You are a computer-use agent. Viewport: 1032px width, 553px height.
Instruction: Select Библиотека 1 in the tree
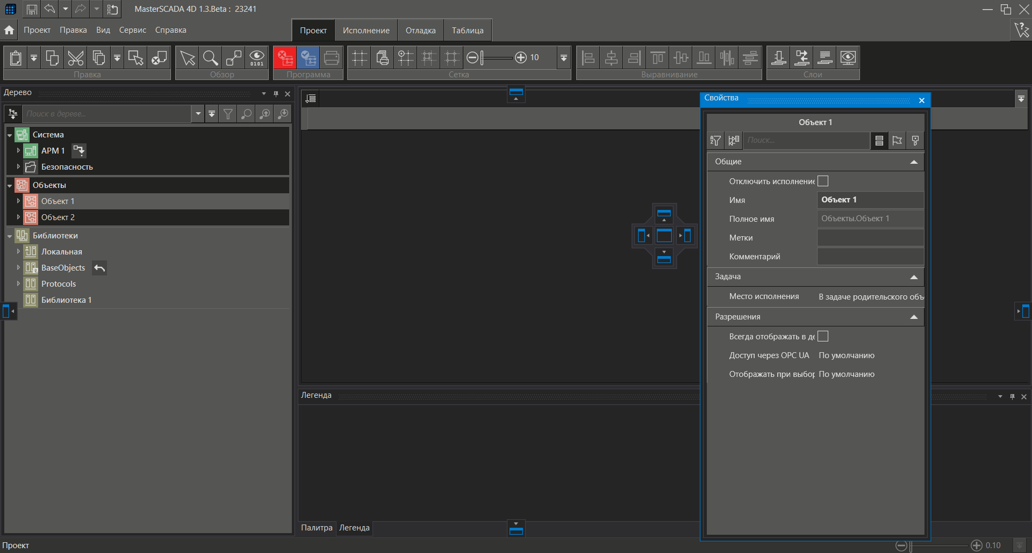pos(66,300)
